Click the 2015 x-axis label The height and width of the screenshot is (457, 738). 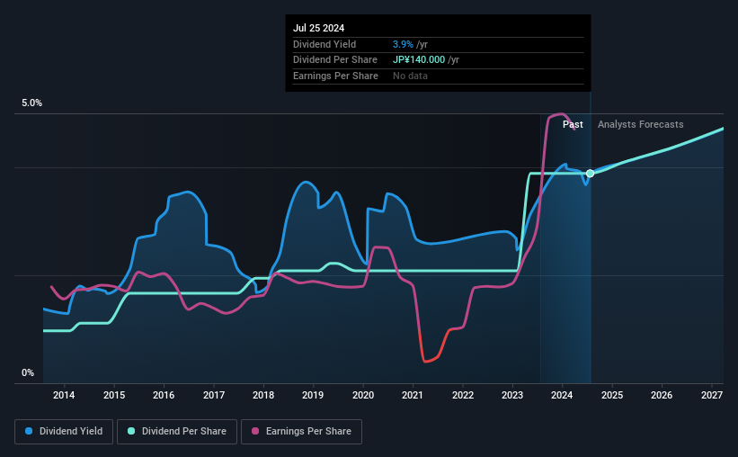point(114,395)
